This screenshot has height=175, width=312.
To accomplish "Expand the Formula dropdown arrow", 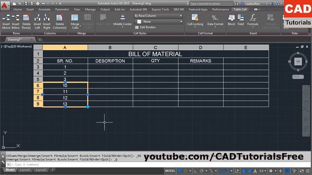I will (253, 27).
